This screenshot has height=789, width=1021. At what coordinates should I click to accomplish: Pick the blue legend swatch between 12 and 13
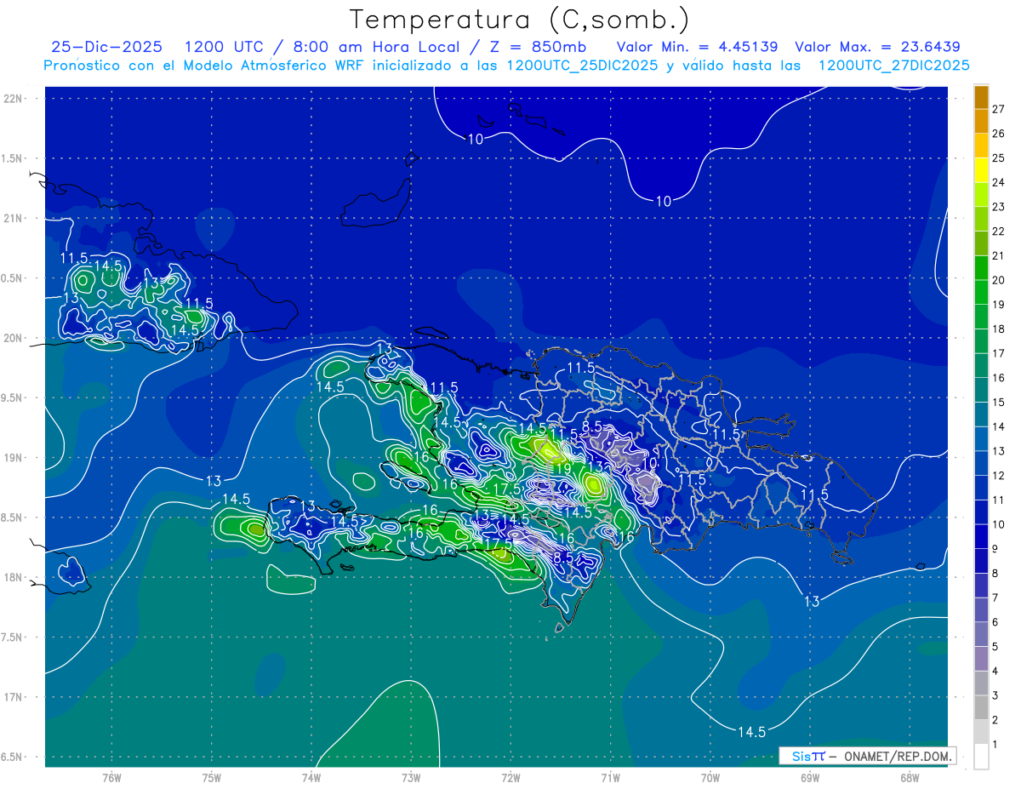(x=981, y=463)
